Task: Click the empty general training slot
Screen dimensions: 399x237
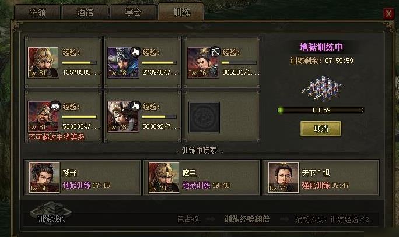Action: click(x=204, y=118)
